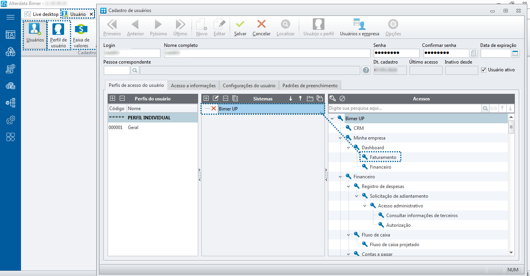
Task: Click the single folder icon in Sistemas
Action: click(310, 98)
